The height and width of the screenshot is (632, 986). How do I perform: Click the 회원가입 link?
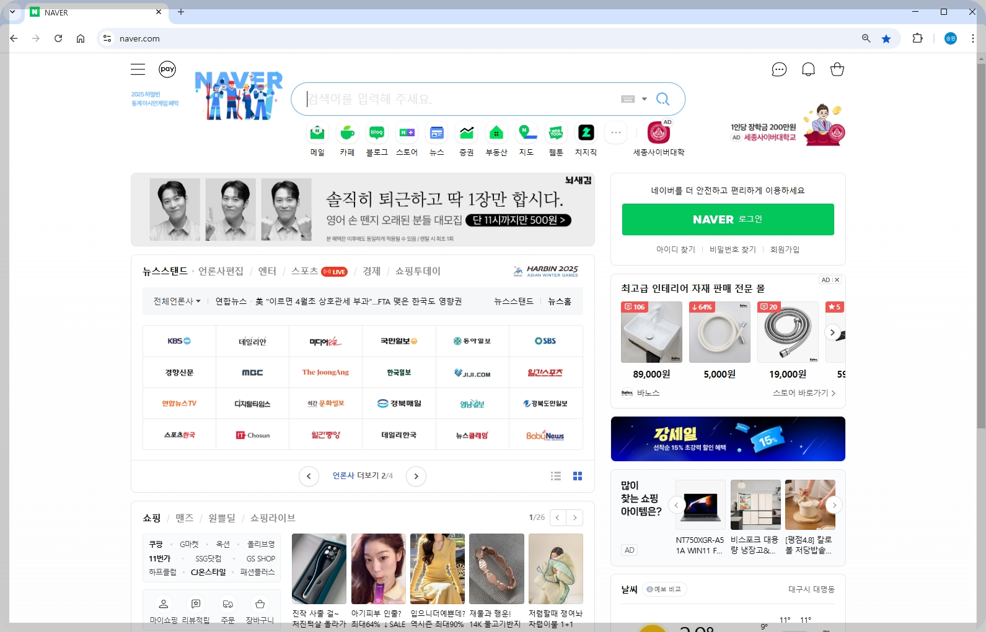[785, 249]
